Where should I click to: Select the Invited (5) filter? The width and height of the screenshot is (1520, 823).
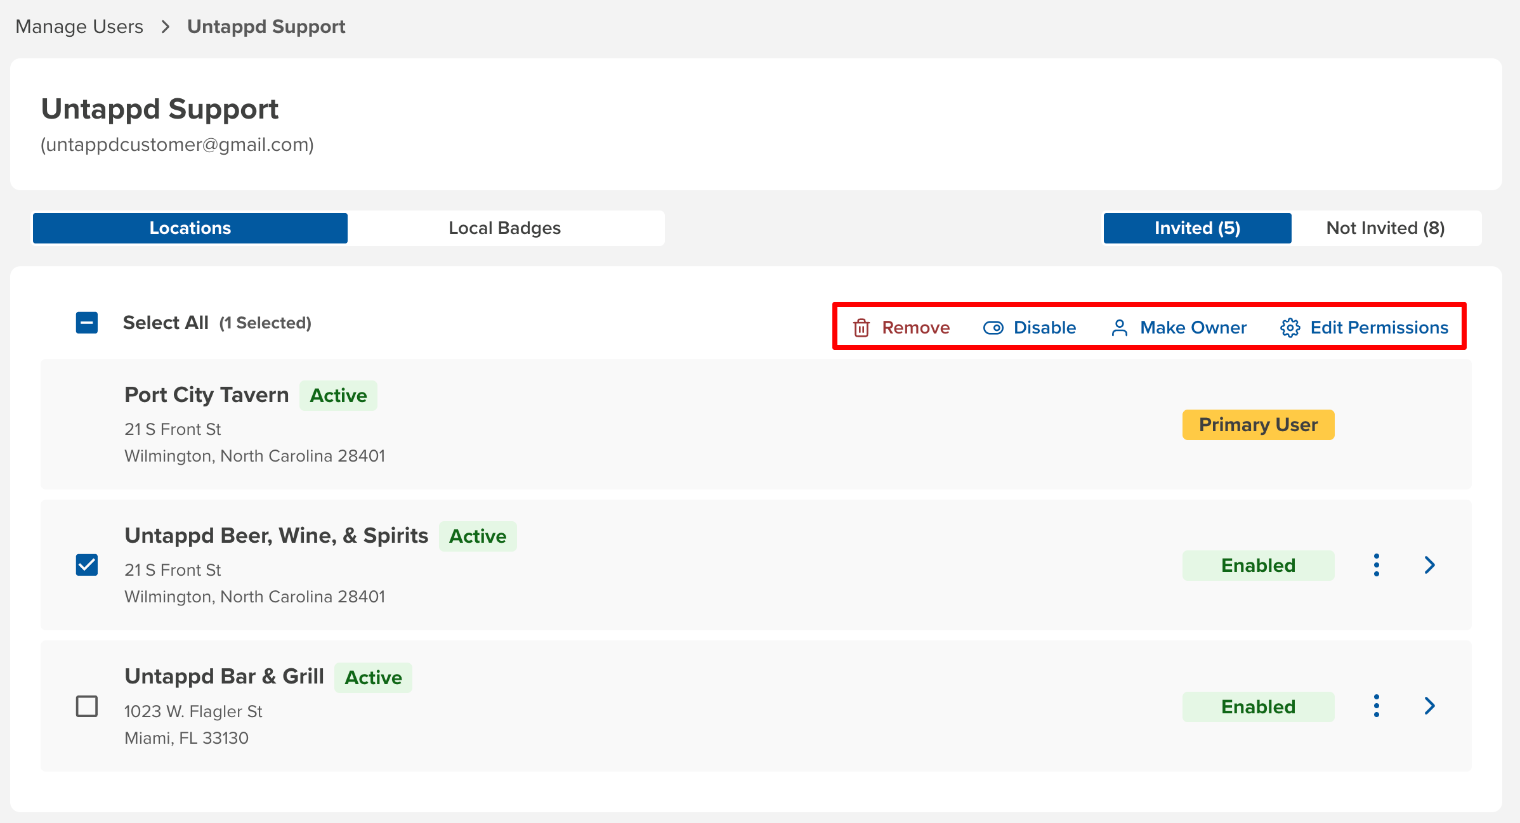pyautogui.click(x=1197, y=228)
